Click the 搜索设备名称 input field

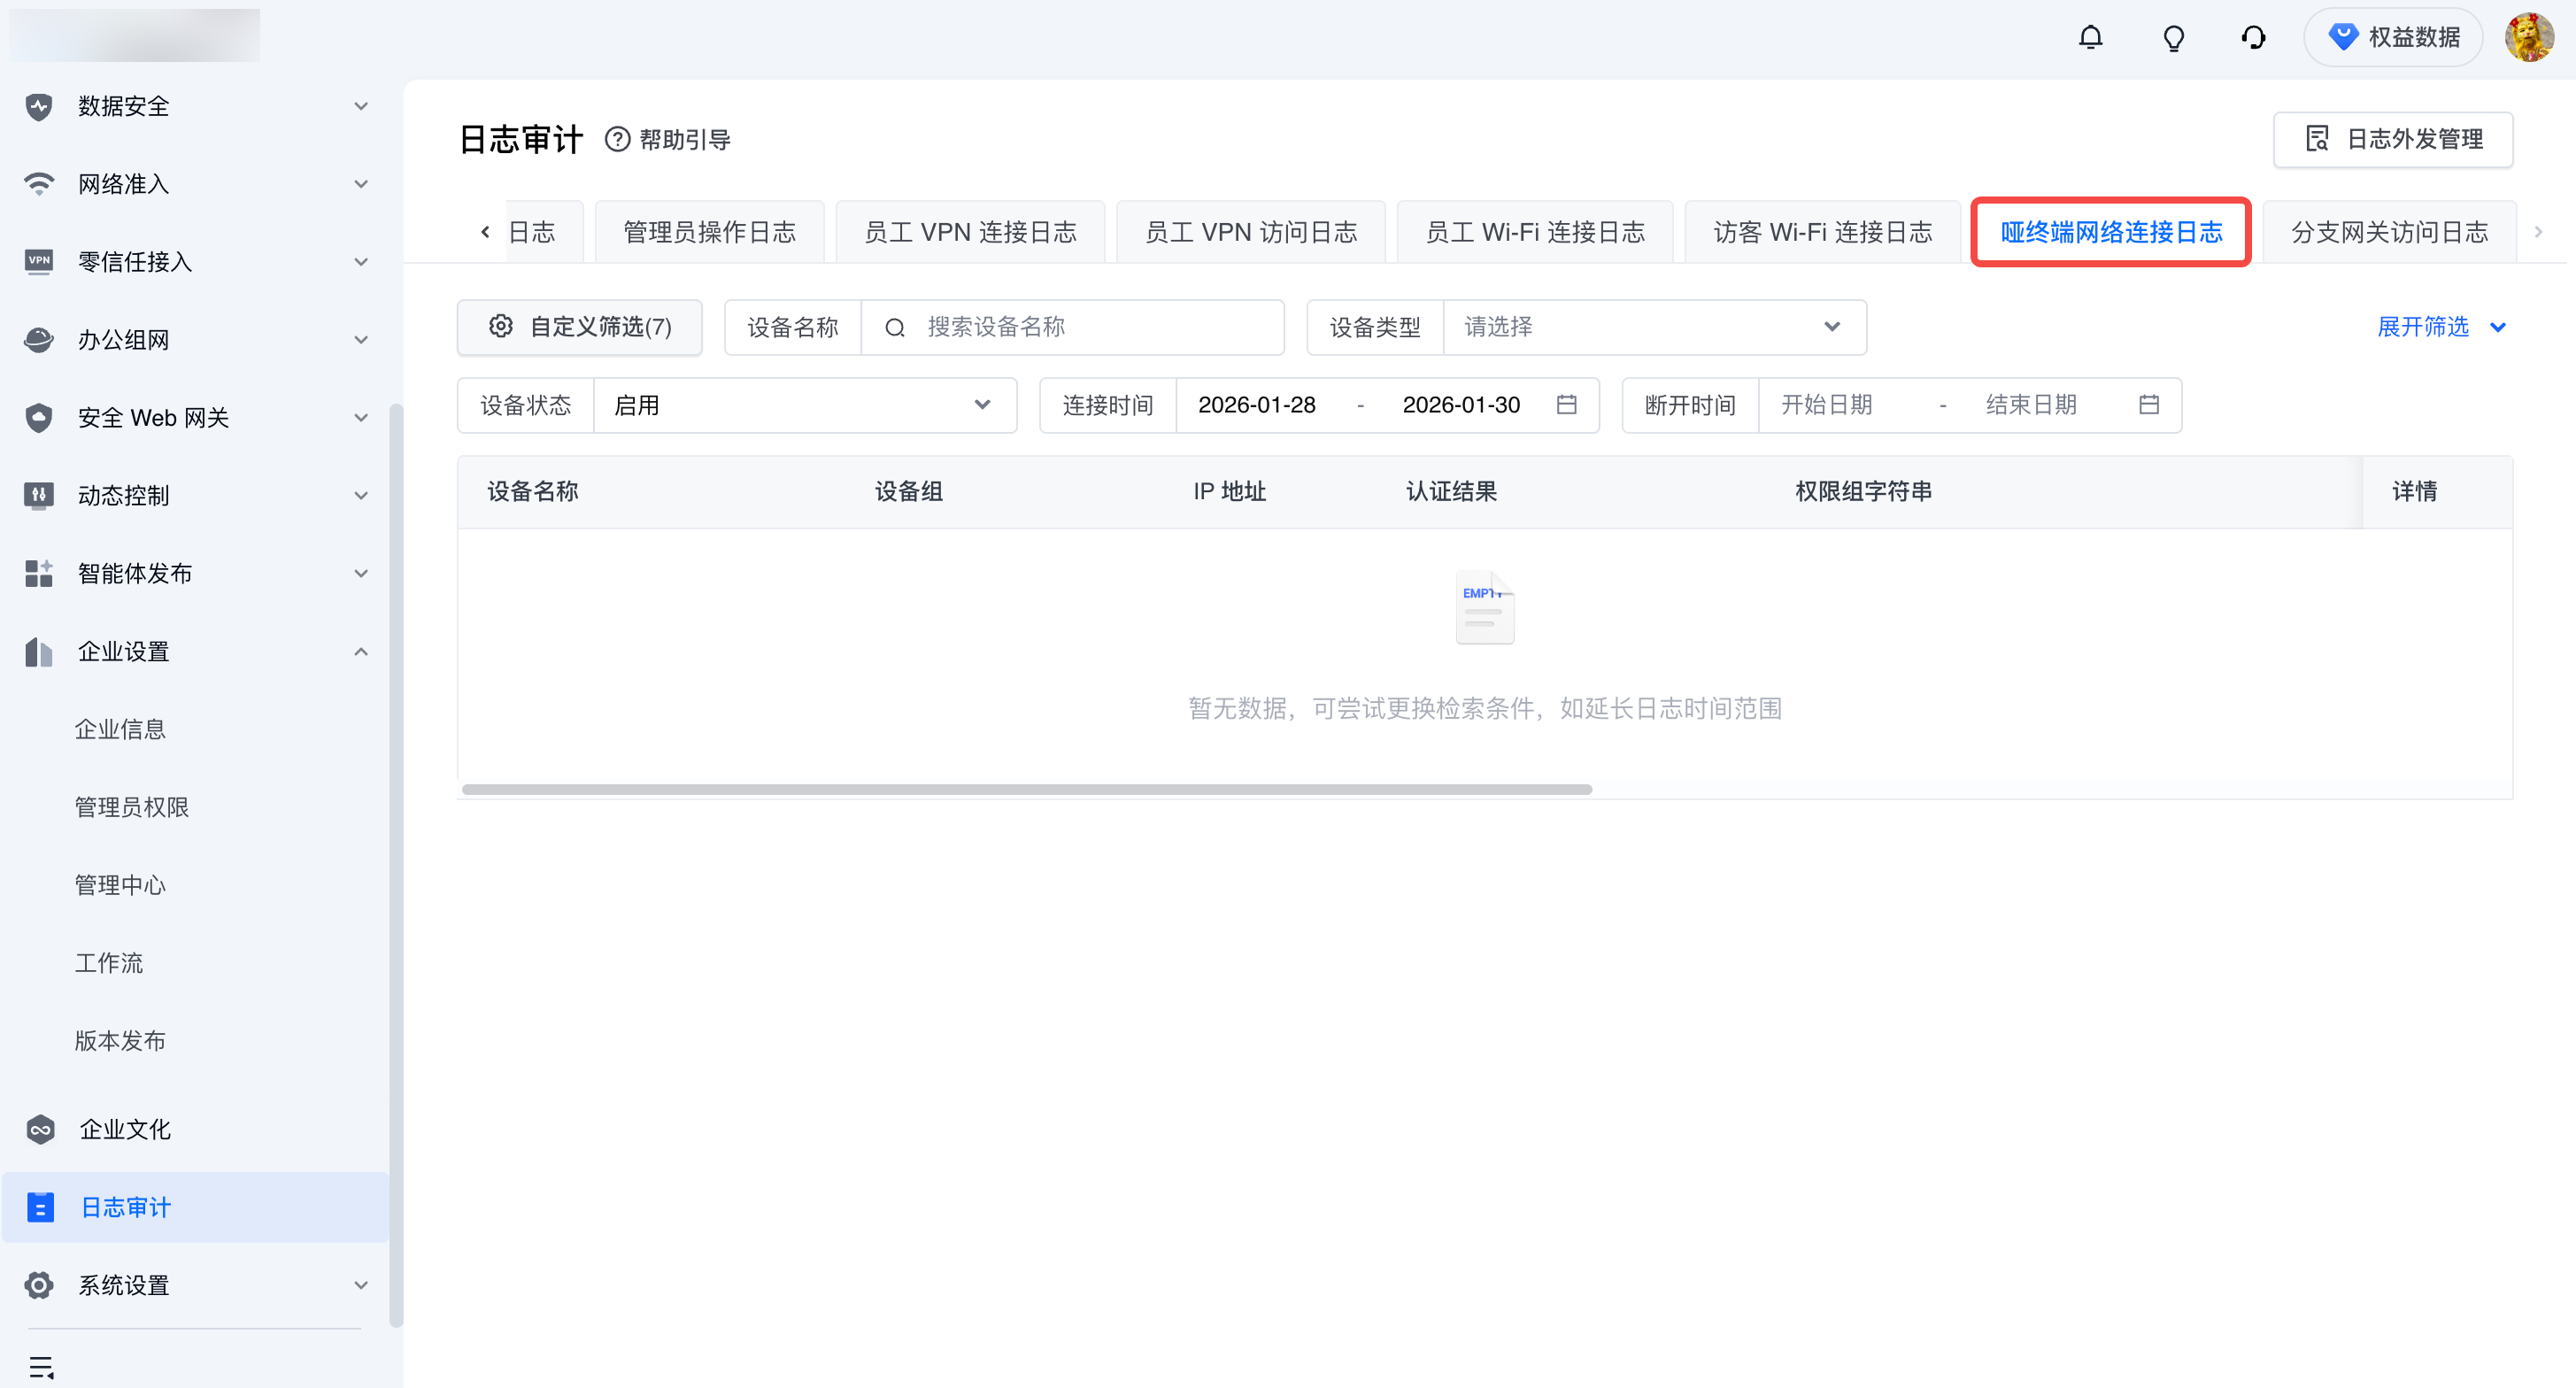pyautogui.click(x=1073, y=327)
